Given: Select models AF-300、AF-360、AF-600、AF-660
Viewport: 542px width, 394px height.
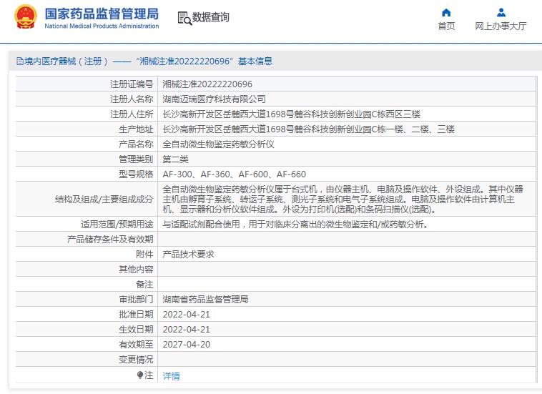Looking at the screenshot, I should pos(234,174).
